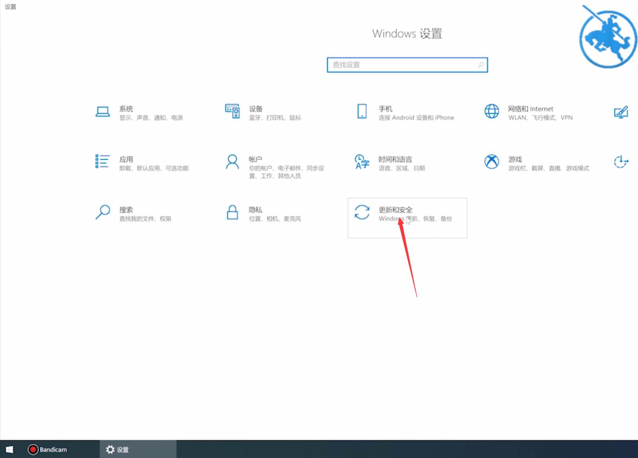Image resolution: width=638 pixels, height=458 pixels.
Task: Open the System laptop icon
Action: pyautogui.click(x=103, y=112)
